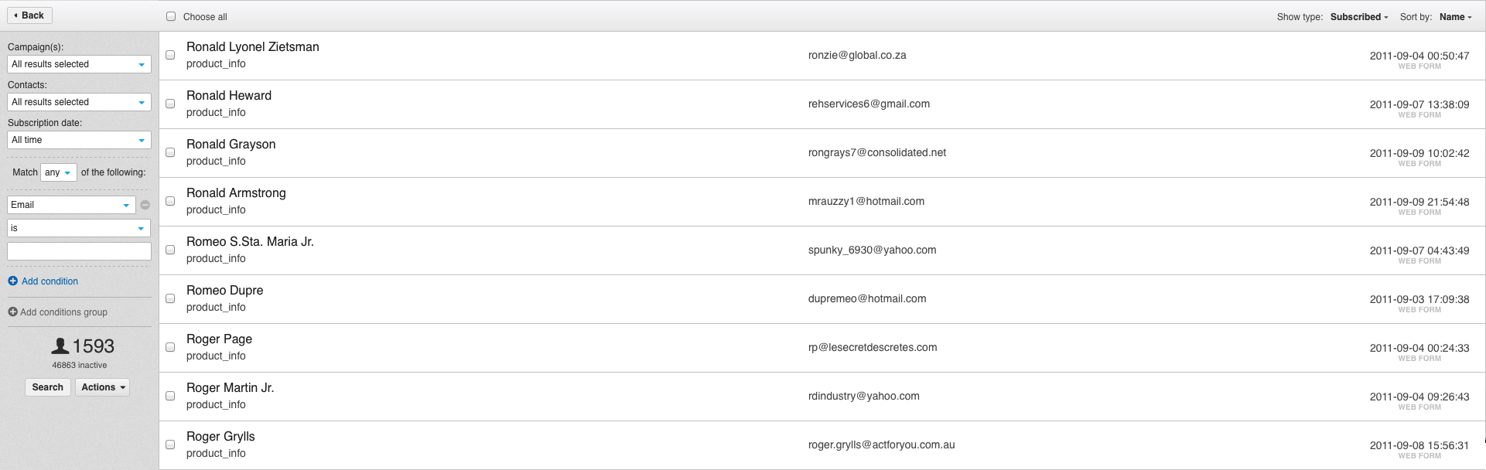Open the Email condition field dropdown
This screenshot has width=1486, height=470.
point(71,205)
